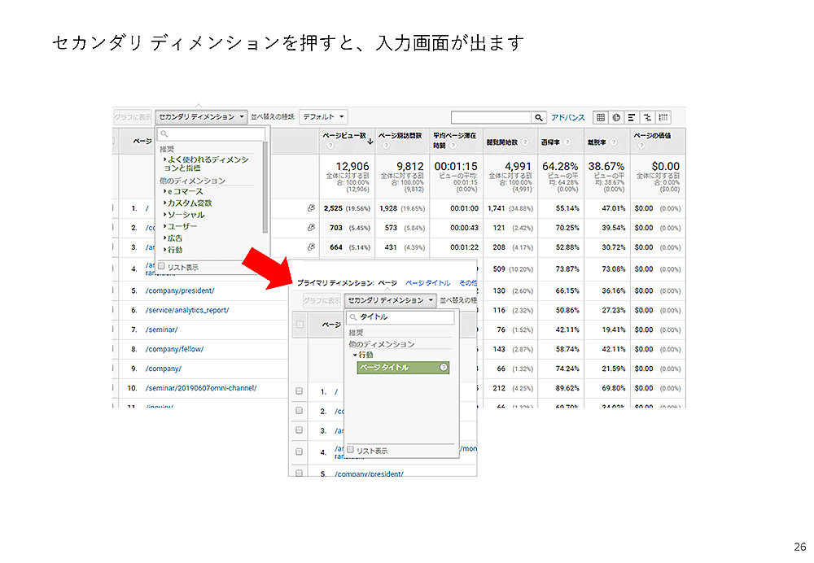Click the open-link icon in row 1
The width and height of the screenshot is (814, 563).
click(310, 208)
